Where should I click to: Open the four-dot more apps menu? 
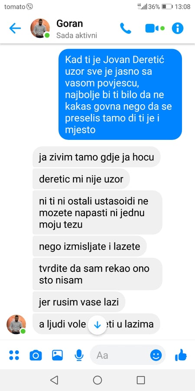(x=14, y=355)
